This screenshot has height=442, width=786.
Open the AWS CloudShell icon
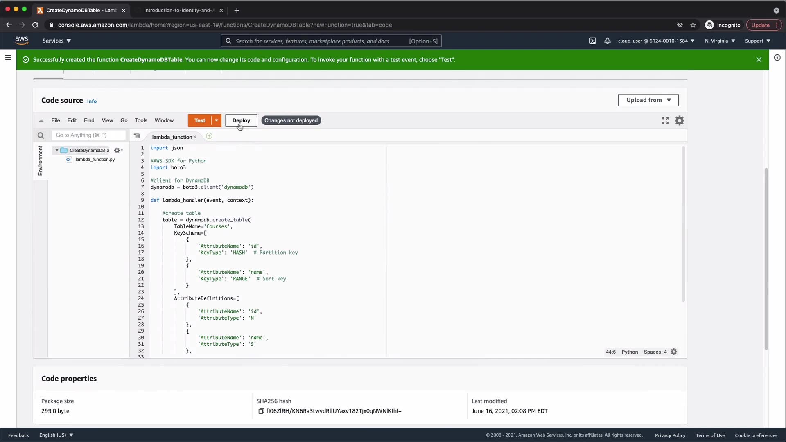pyautogui.click(x=592, y=41)
